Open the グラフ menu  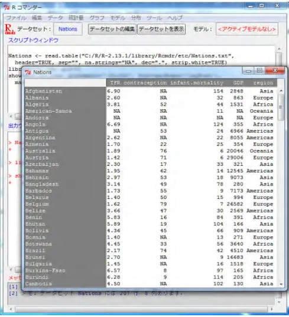[x=97, y=18]
